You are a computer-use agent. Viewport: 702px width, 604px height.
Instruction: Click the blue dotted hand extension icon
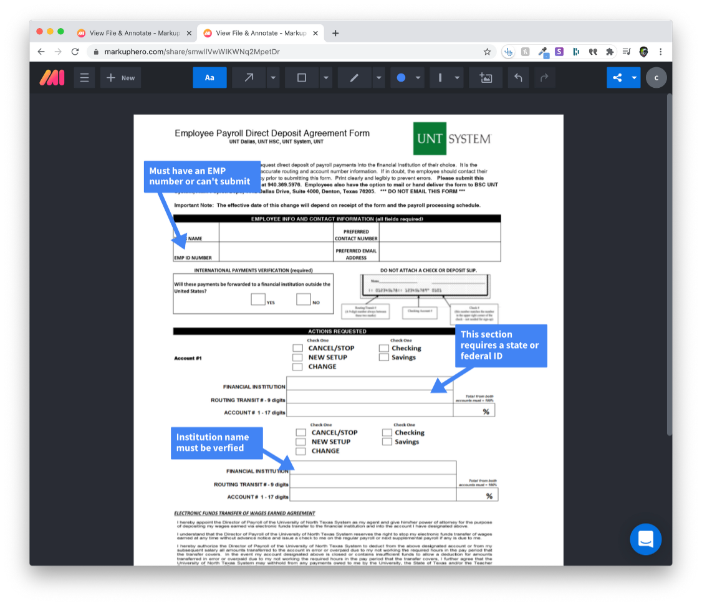tap(509, 52)
